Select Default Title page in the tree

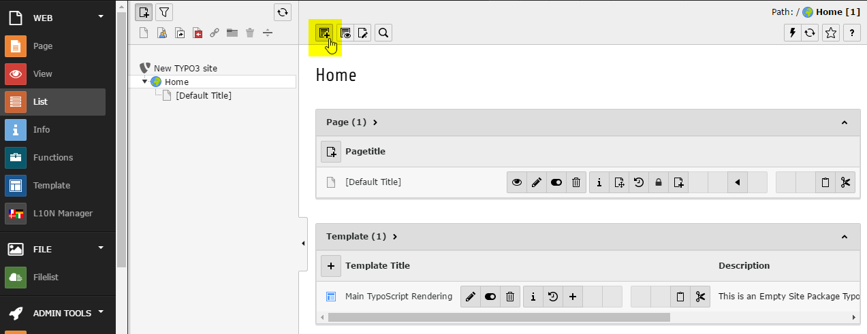(x=203, y=96)
